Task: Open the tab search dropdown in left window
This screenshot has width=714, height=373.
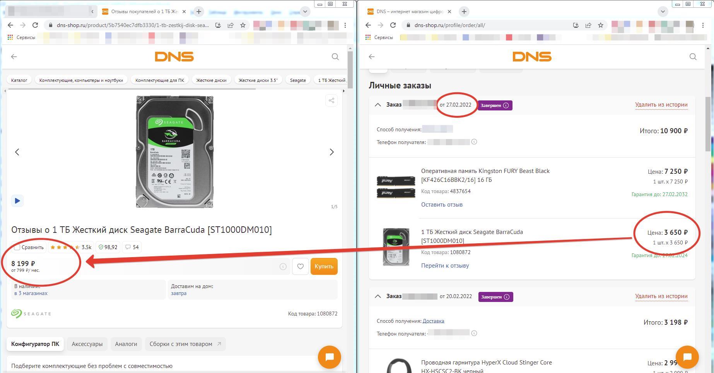Action: point(305,12)
